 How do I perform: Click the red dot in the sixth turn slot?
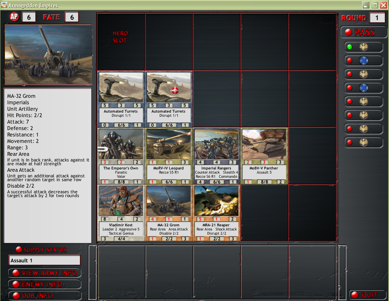350,115
